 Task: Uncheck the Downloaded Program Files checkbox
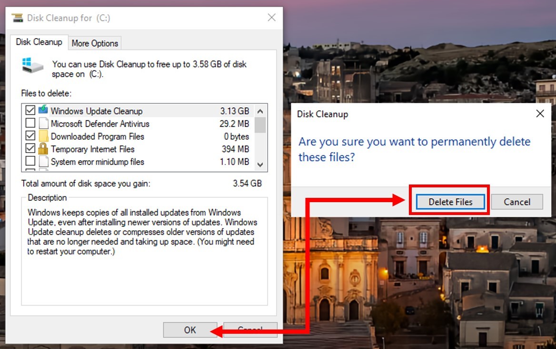pyautogui.click(x=30, y=136)
